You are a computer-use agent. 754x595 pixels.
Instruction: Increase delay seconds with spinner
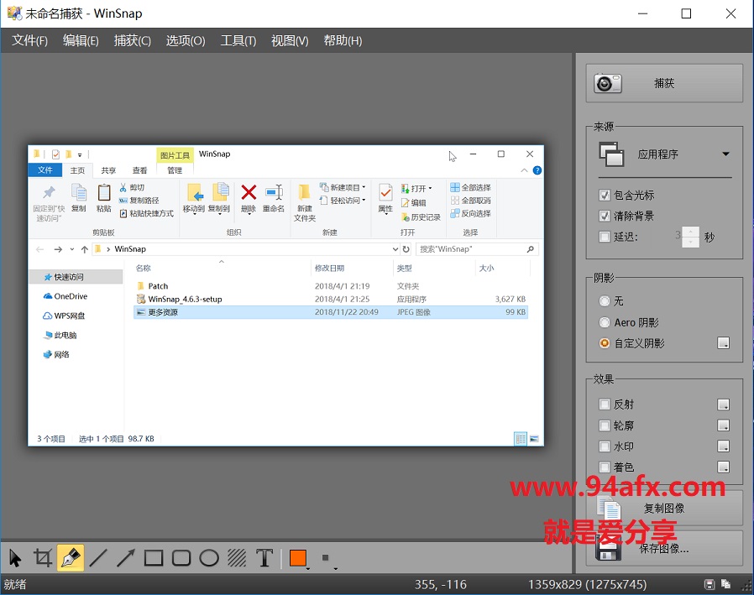[x=690, y=232]
